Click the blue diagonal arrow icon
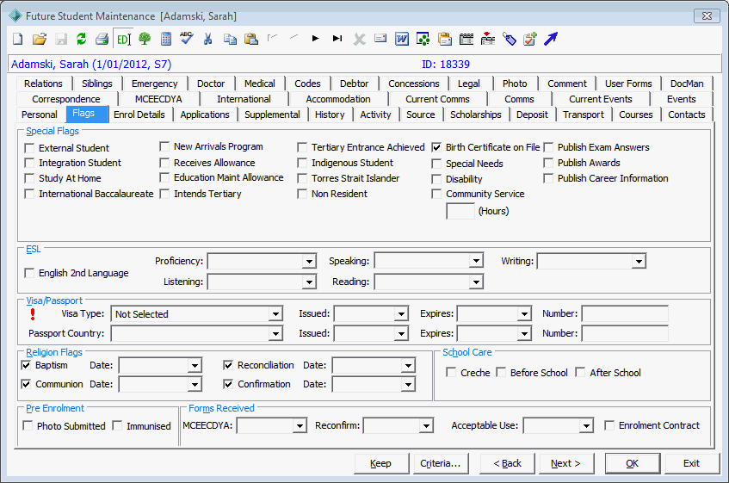 point(551,39)
